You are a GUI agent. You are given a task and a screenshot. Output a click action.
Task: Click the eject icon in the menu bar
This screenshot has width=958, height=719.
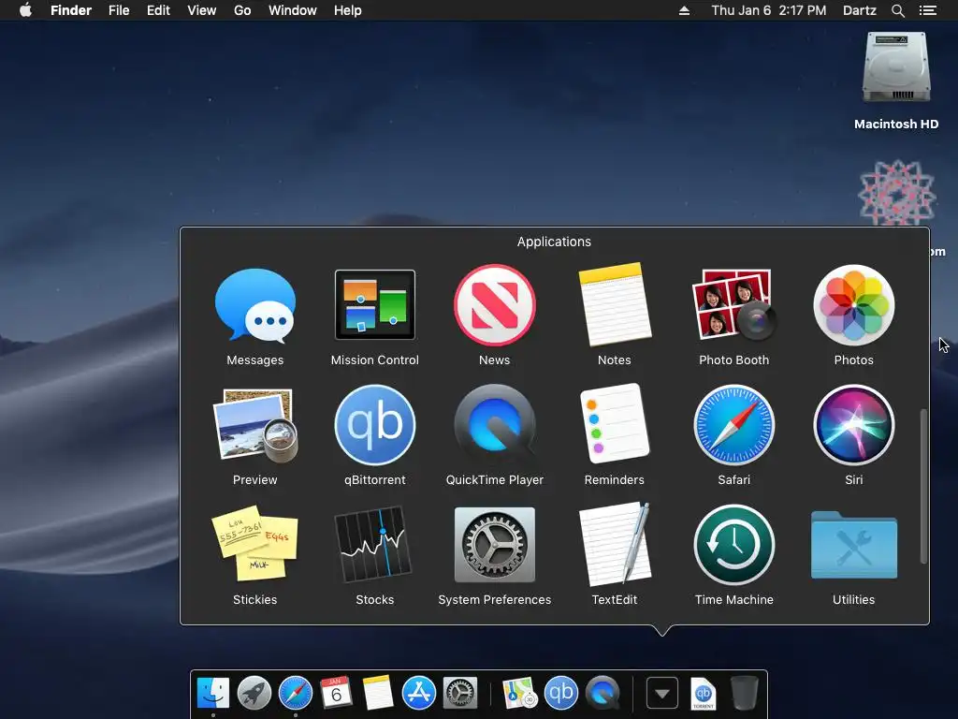[x=684, y=10]
